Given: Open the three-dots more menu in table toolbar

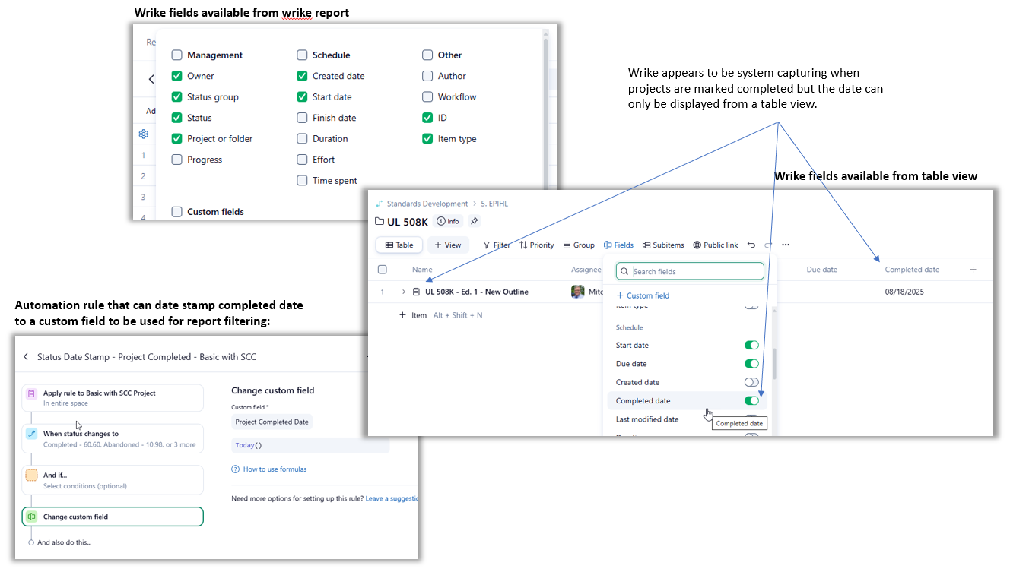Looking at the screenshot, I should (x=786, y=245).
